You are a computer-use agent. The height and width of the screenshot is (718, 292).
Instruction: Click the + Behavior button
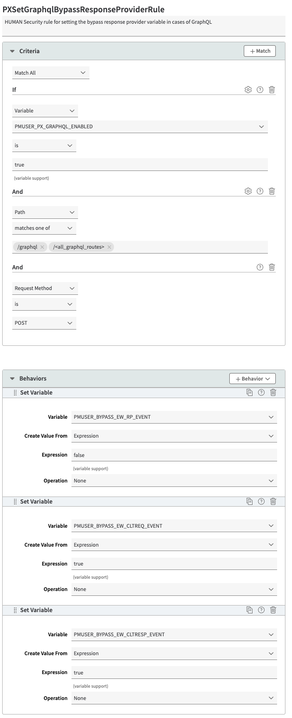tap(252, 379)
